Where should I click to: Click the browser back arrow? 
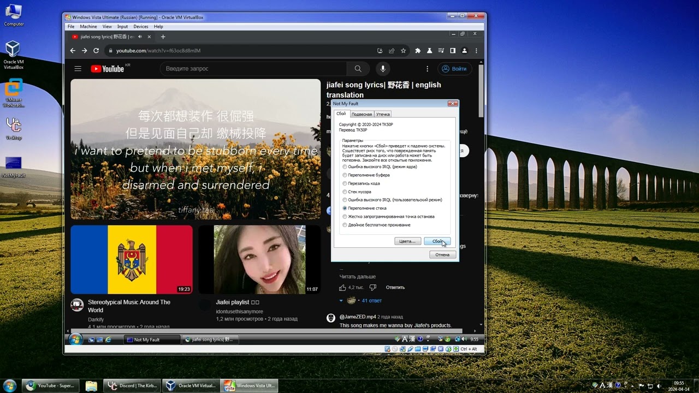73,51
